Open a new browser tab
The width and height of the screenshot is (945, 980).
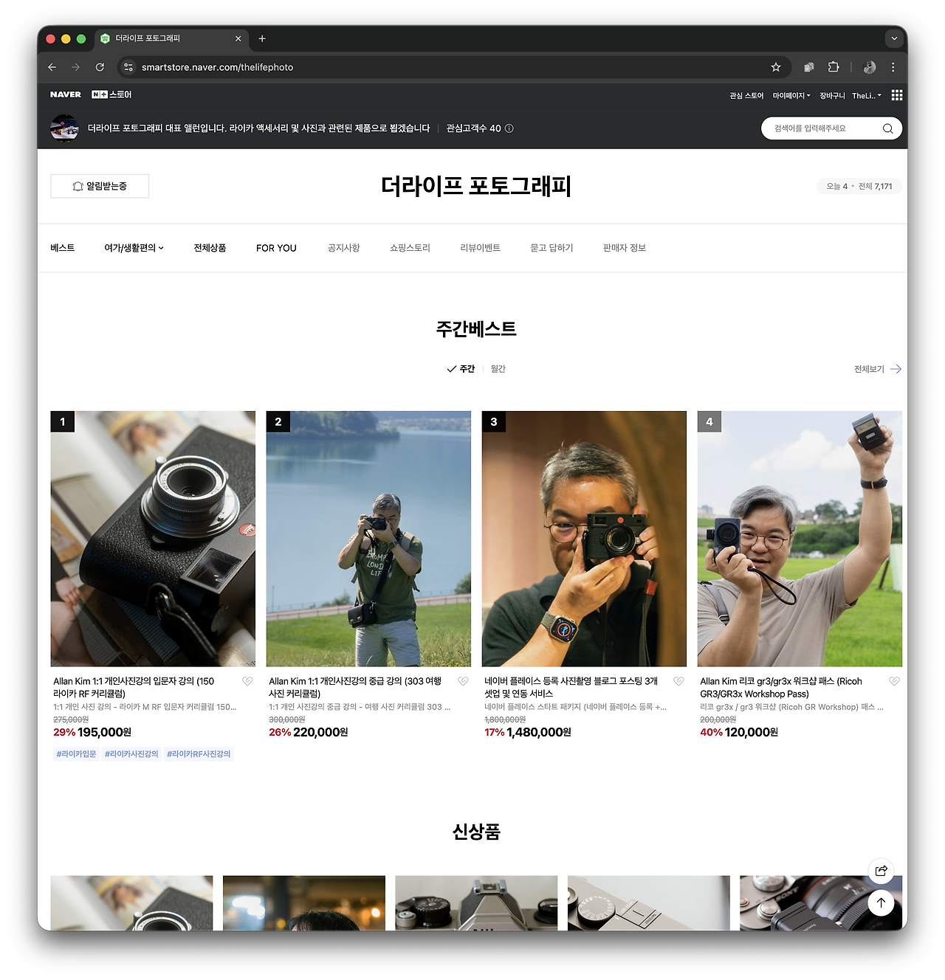tap(262, 38)
